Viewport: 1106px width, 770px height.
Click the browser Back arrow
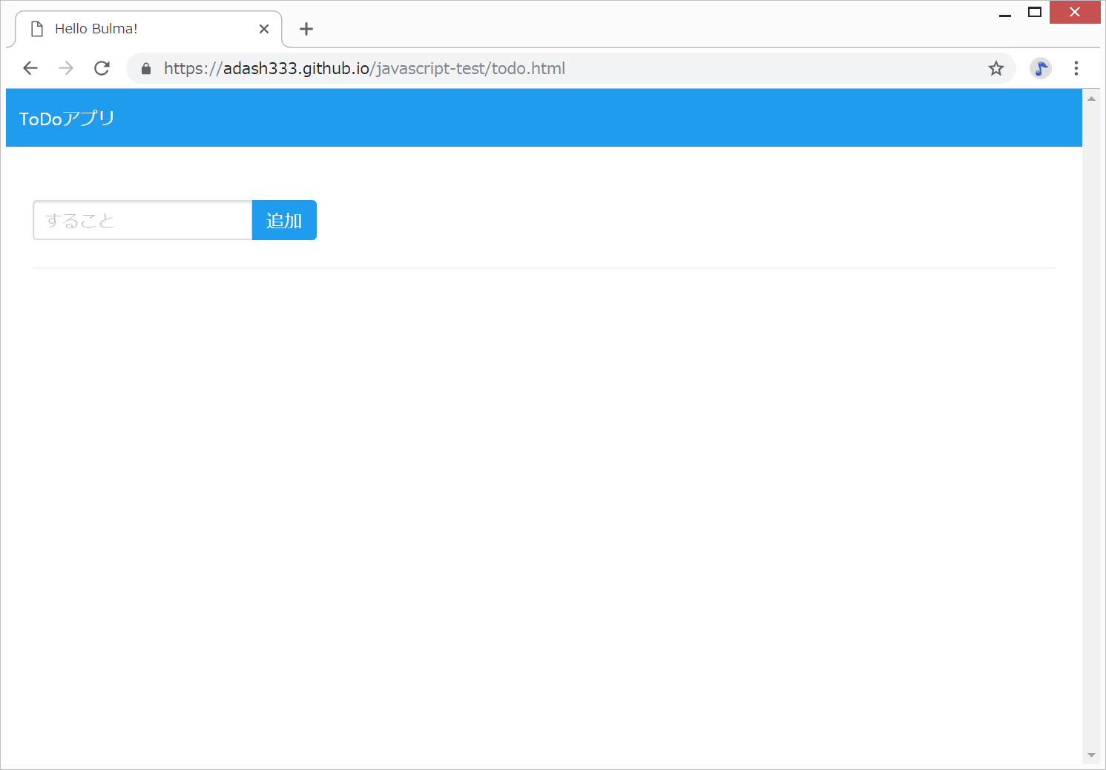(x=30, y=68)
